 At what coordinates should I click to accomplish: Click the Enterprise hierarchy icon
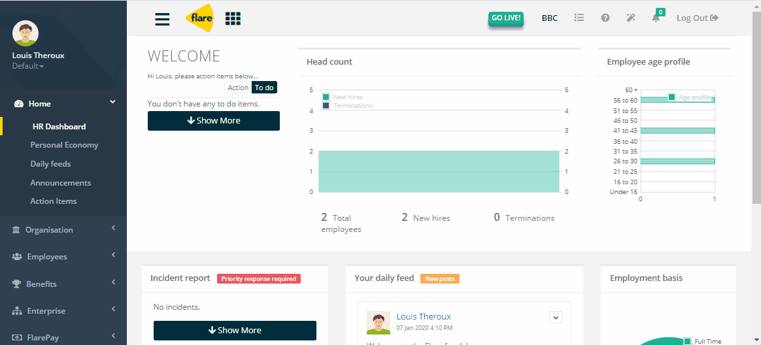[x=17, y=311]
